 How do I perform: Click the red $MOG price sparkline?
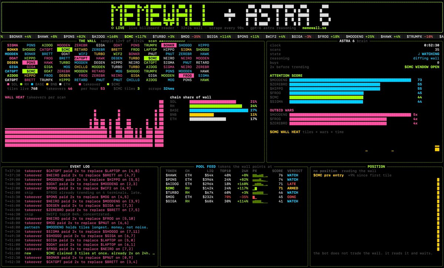pos(255,197)
